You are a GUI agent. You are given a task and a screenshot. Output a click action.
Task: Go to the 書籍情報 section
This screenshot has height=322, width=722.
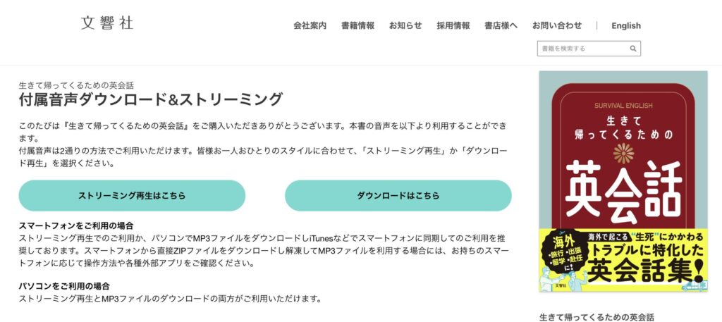click(357, 26)
